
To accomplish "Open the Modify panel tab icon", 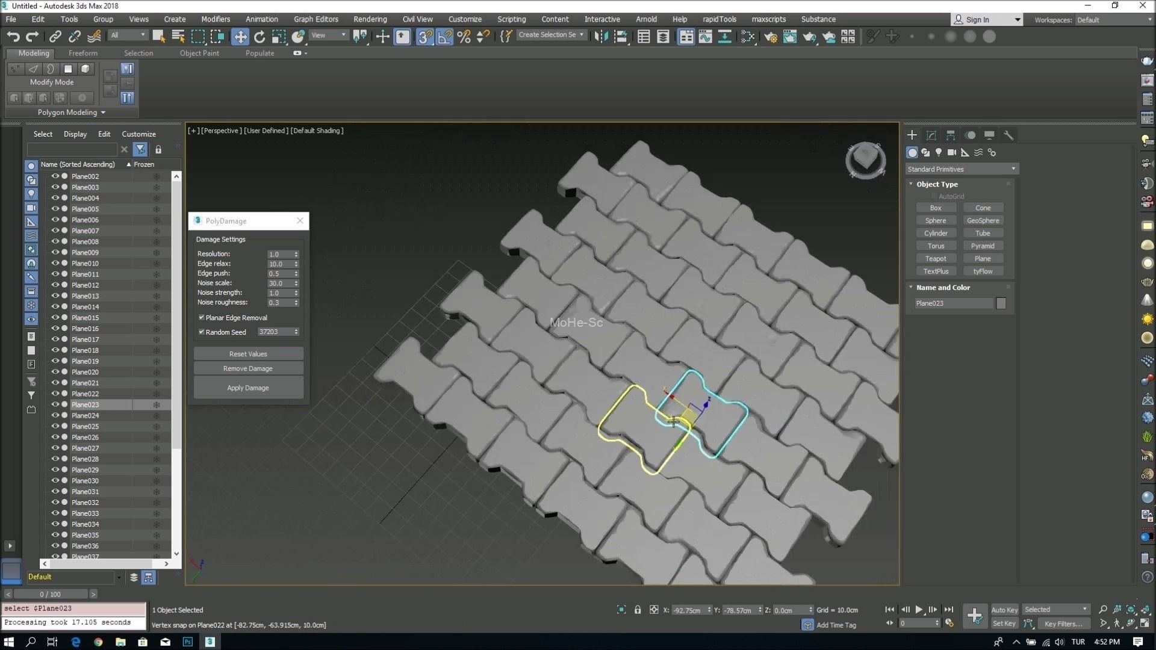I will [x=931, y=135].
